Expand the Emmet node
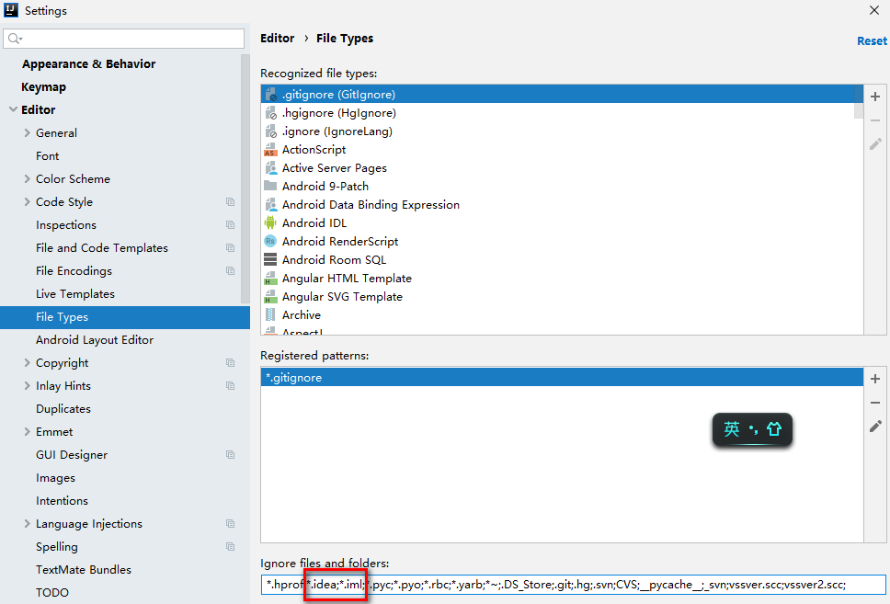 tap(27, 432)
